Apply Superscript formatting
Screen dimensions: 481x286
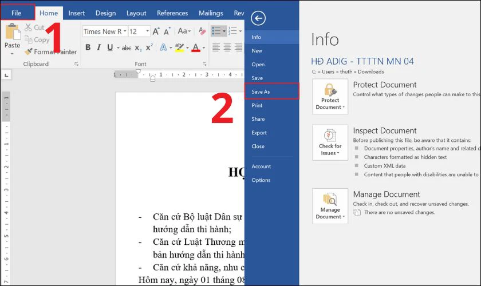[x=149, y=47]
